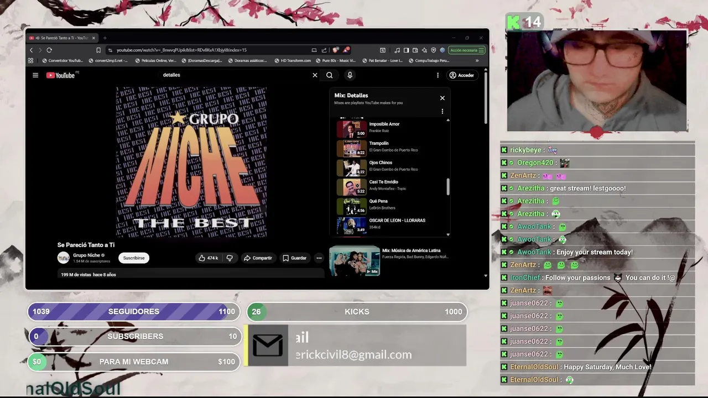This screenshot has height=398, width=708.
Task: Open the '[DoramasDescarga]' bookmark
Action: coord(202,61)
